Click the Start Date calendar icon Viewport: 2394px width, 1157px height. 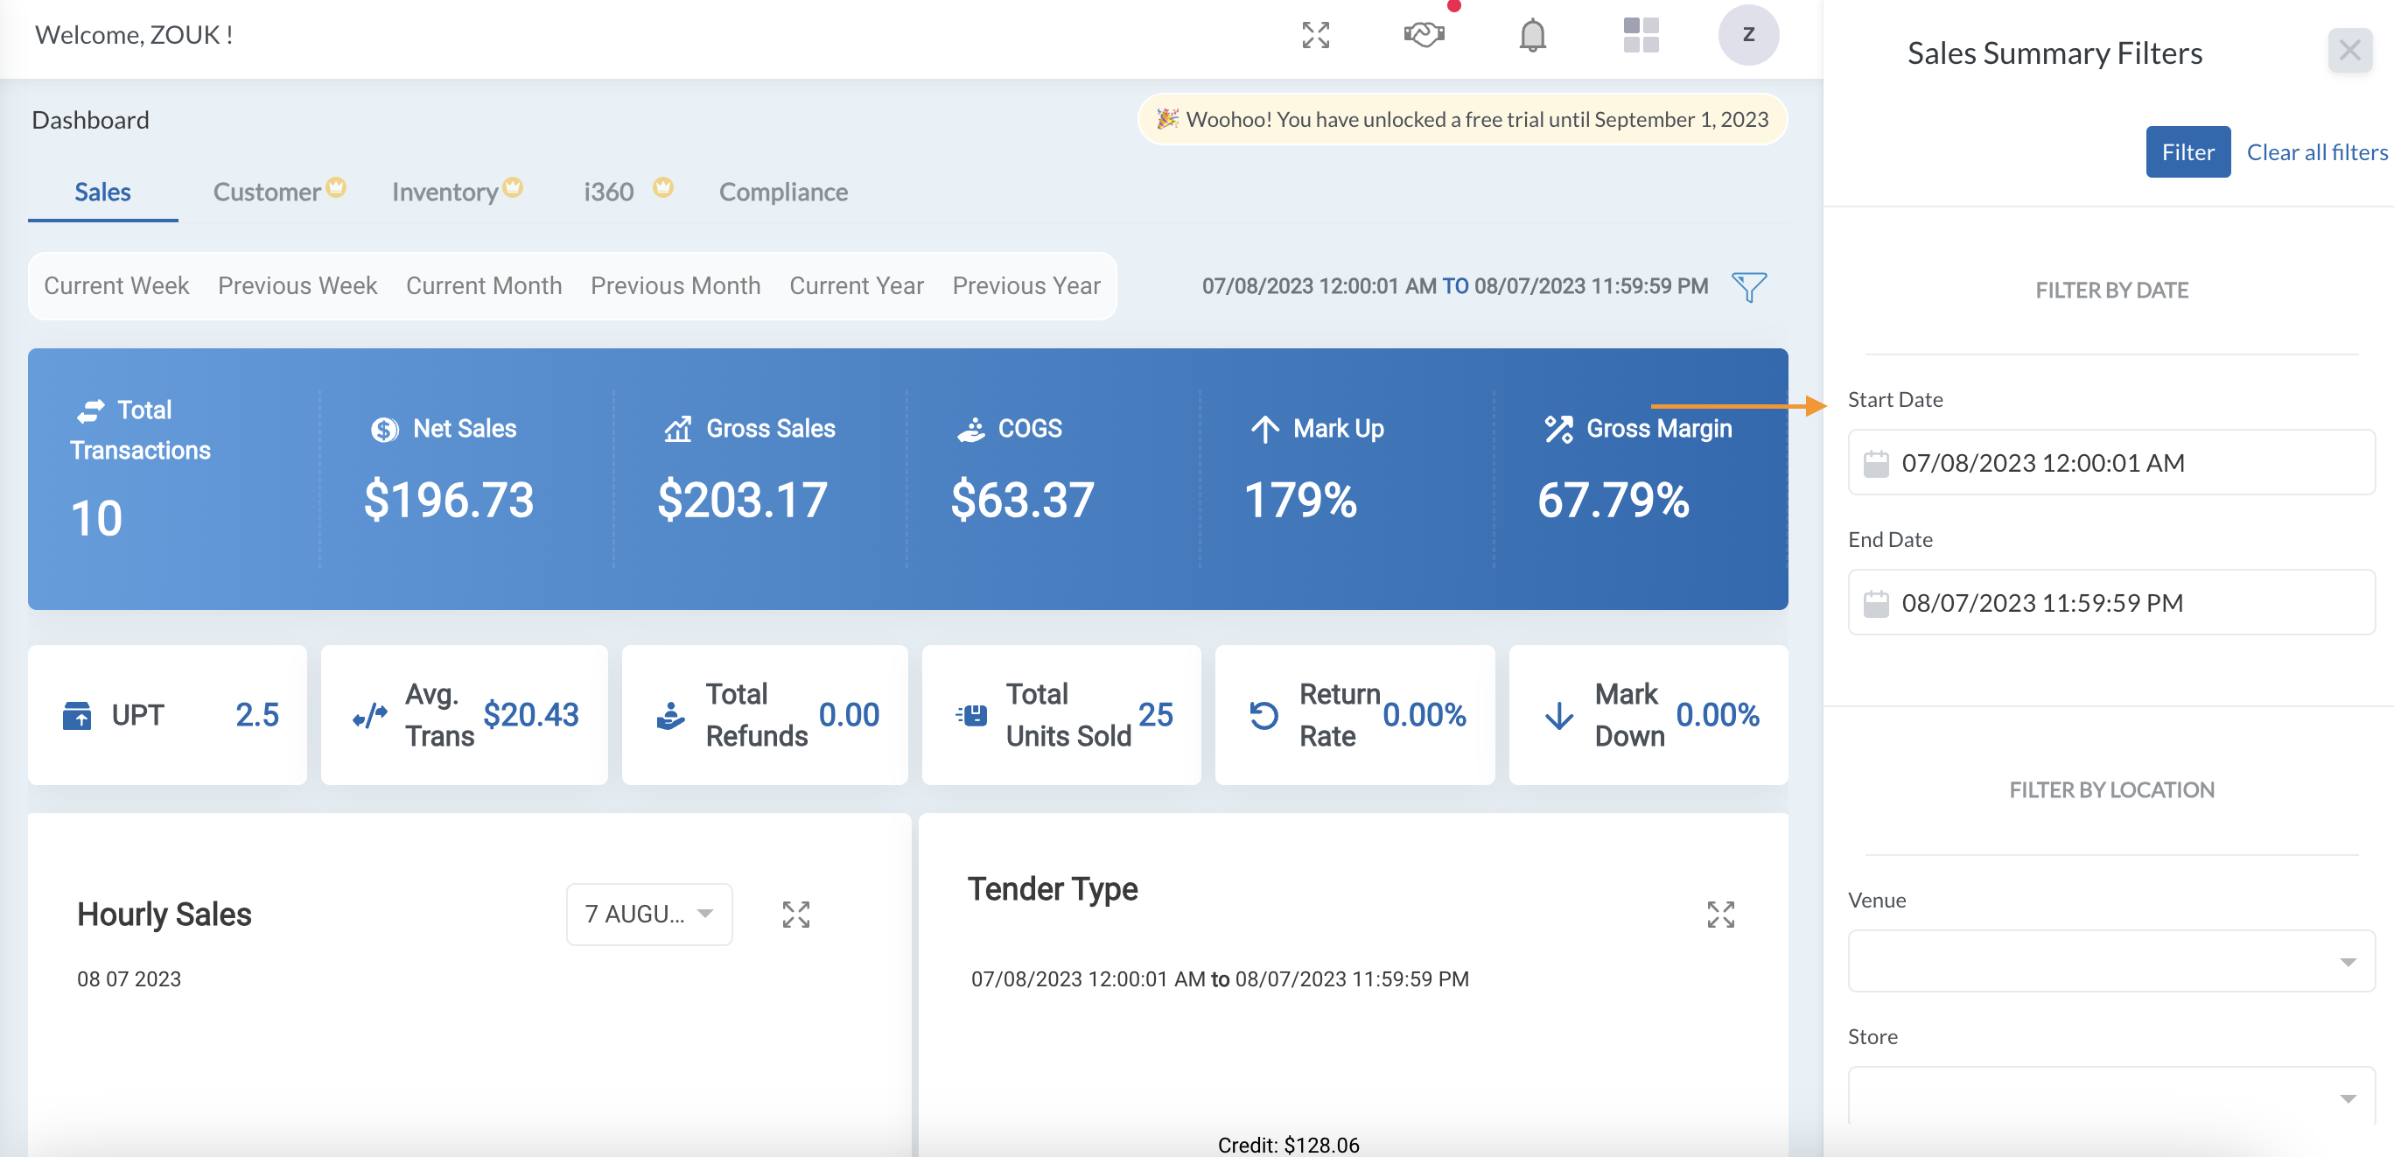coord(1876,463)
